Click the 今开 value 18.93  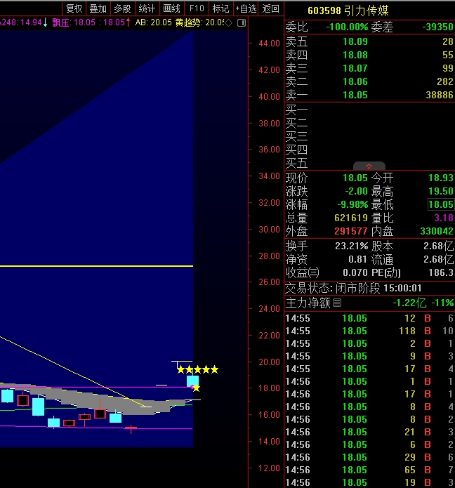coord(441,178)
